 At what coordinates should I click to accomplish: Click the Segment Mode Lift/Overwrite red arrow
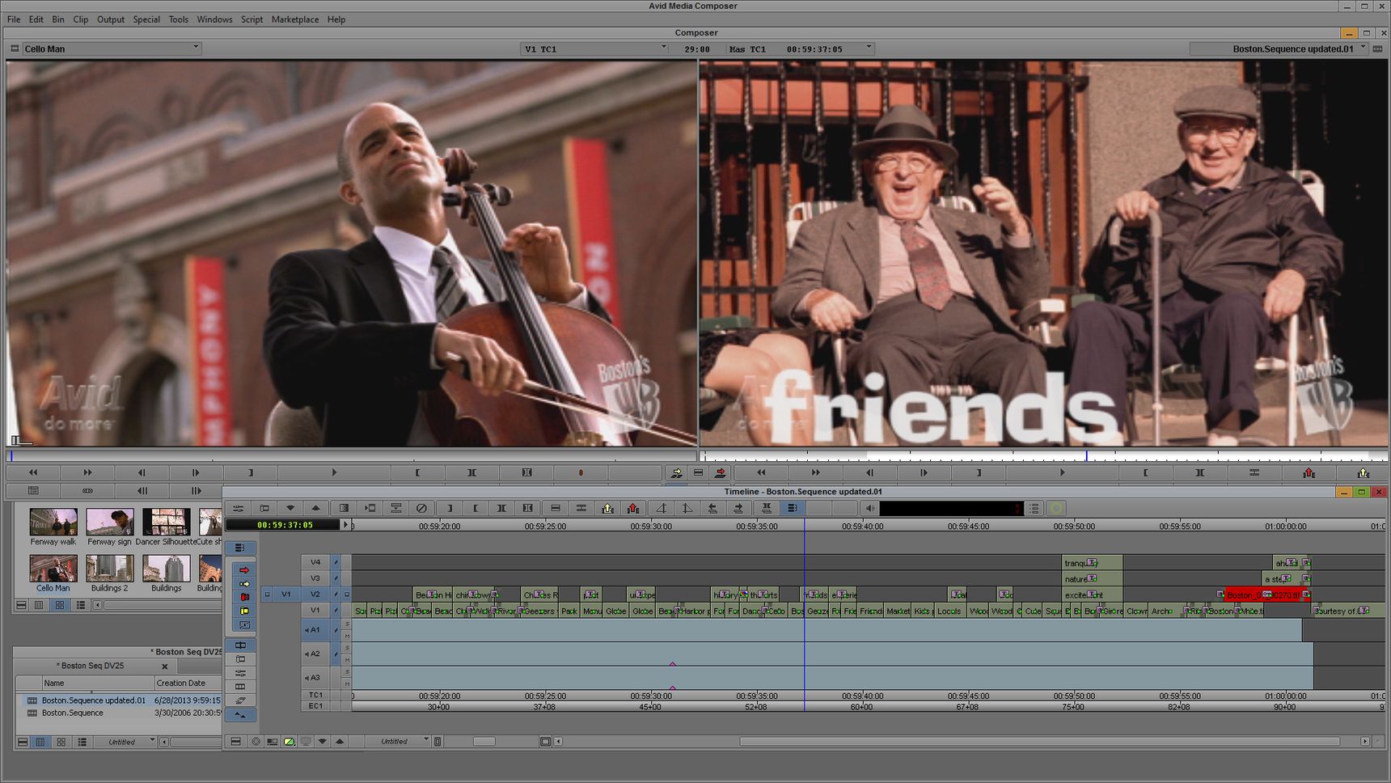[x=244, y=570]
